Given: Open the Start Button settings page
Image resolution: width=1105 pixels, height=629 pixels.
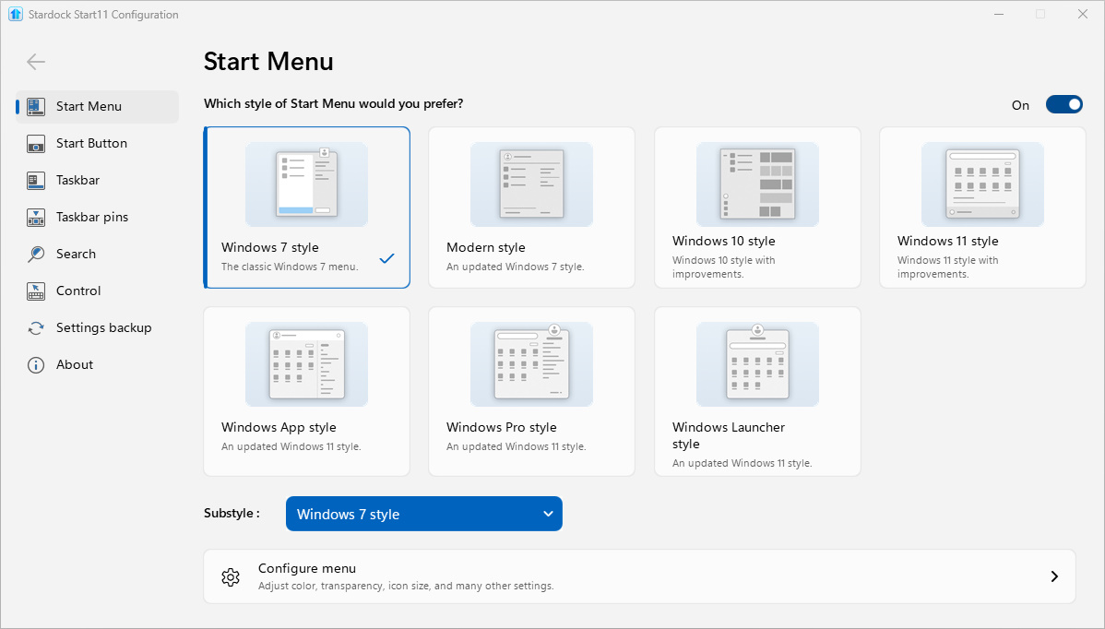Looking at the screenshot, I should 91,143.
